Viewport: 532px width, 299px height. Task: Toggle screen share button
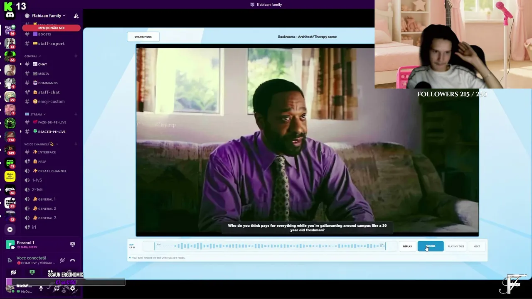[x=32, y=272]
